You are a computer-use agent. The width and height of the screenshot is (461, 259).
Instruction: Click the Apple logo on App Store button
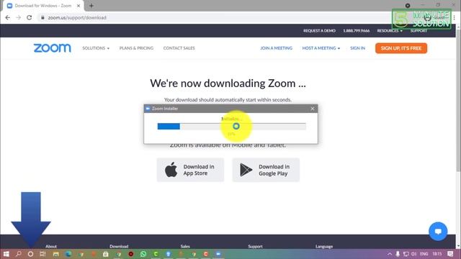tap(171, 170)
